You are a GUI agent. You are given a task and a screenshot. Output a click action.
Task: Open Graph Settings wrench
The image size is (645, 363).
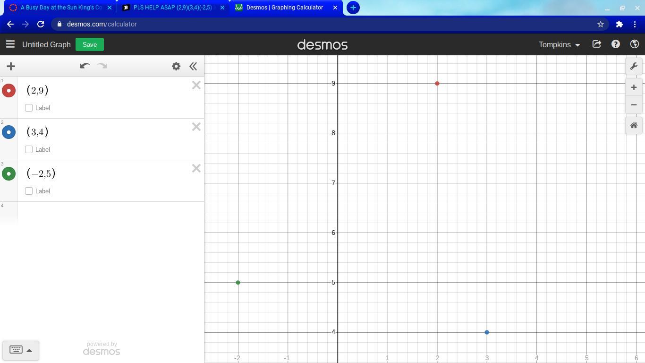pyautogui.click(x=634, y=66)
